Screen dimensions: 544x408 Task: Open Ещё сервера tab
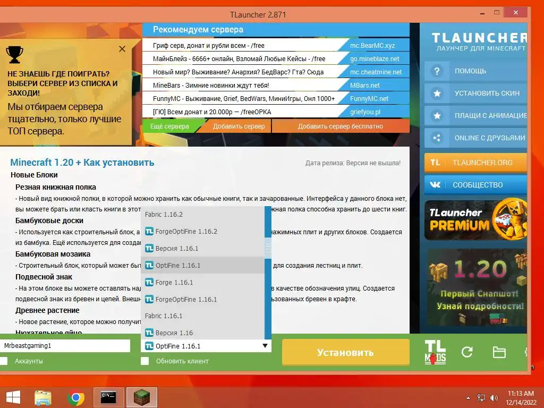(169, 126)
